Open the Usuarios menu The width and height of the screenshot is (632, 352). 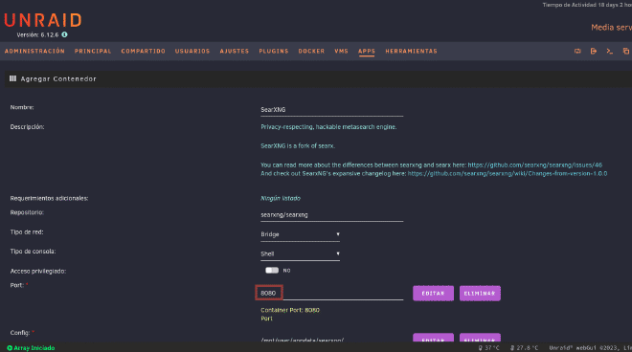192,51
